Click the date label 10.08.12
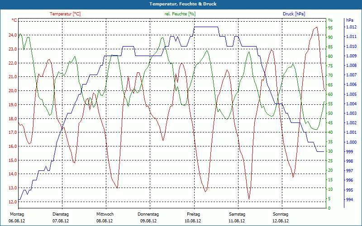Image resolution: width=362 pixels, height=226 pixels. point(193,221)
